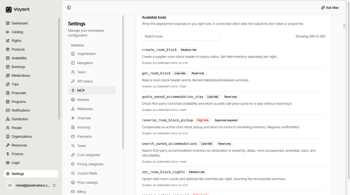350x195 pixels.
Task: Click the Voyant logo icon
Action: [9, 10]
